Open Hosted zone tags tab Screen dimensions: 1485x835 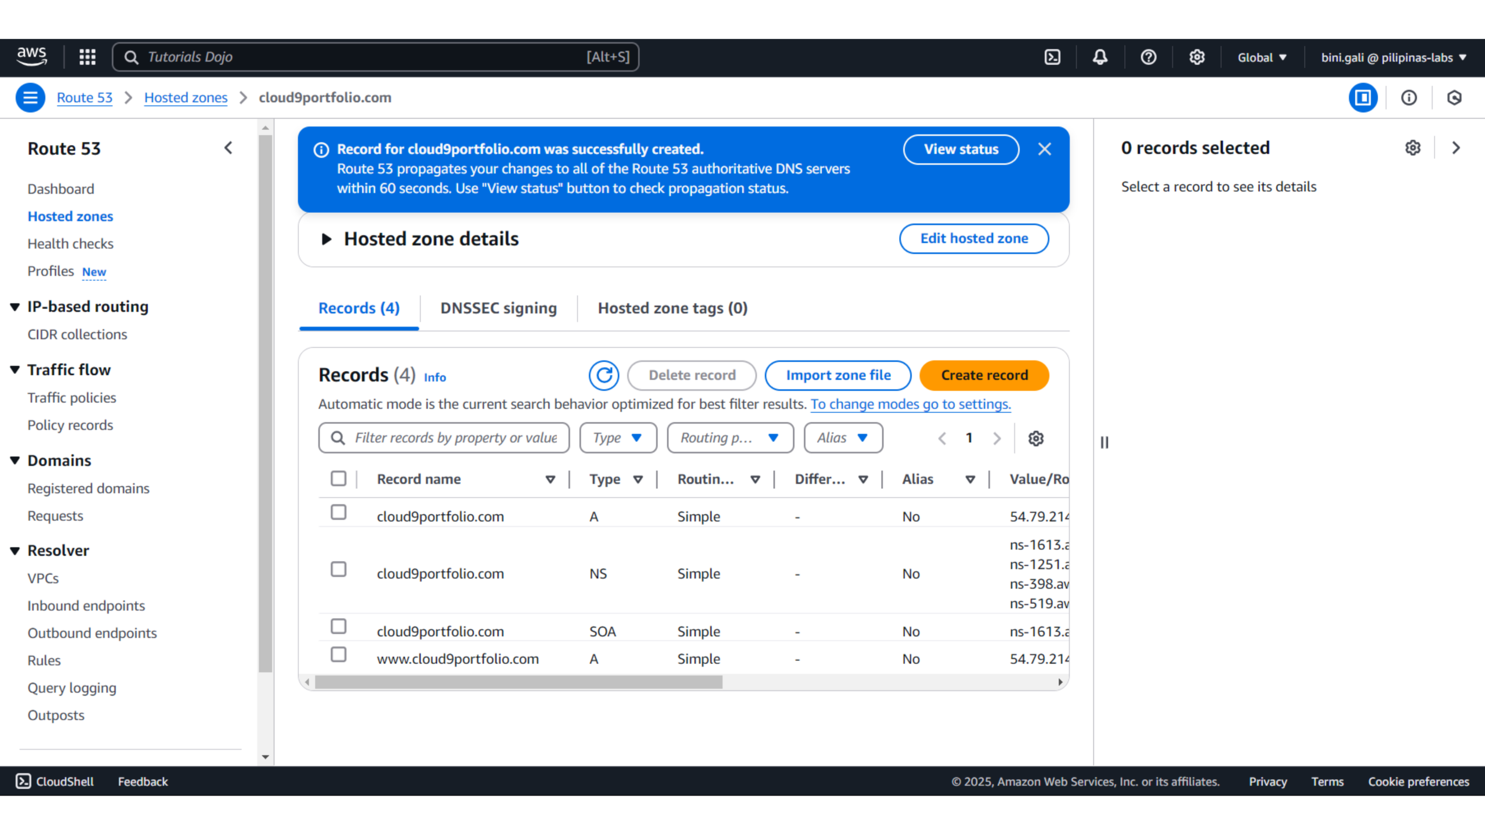672,308
